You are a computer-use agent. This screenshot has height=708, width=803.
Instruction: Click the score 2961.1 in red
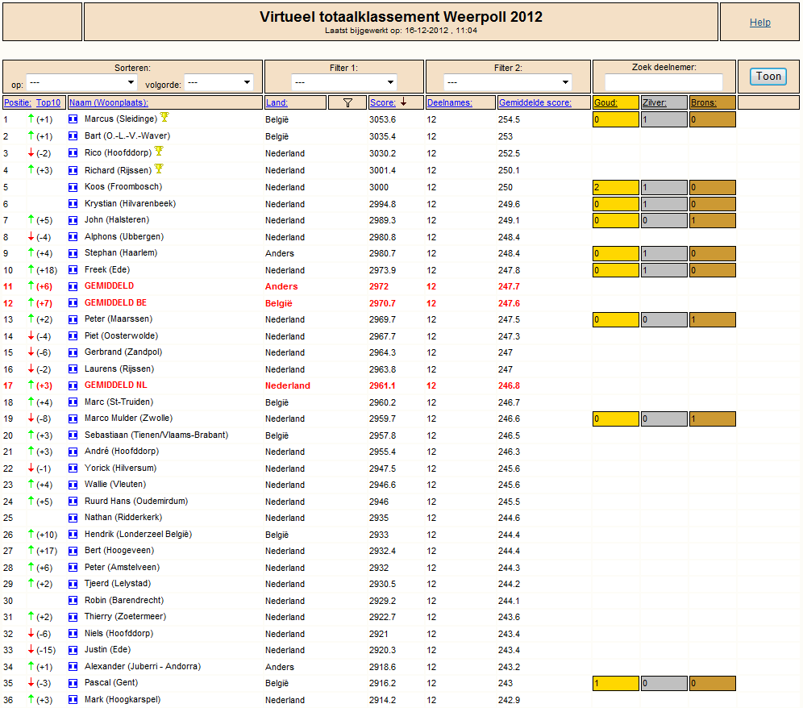click(382, 385)
